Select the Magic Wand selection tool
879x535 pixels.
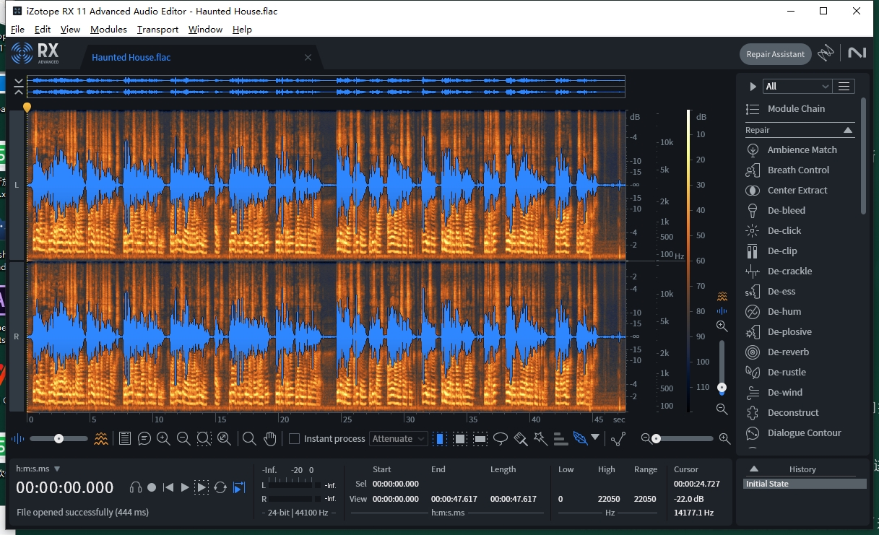coord(540,438)
